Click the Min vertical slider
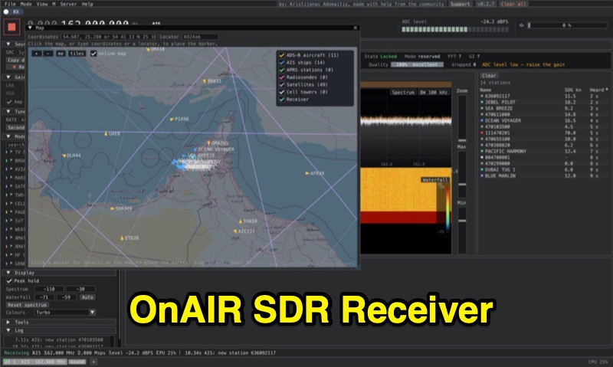The image size is (613, 367). tap(462, 230)
